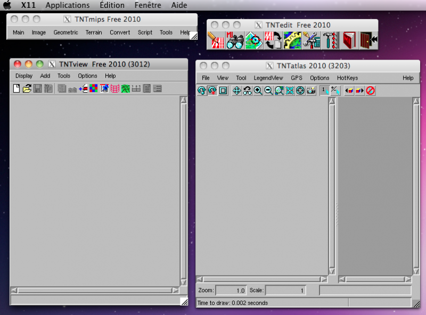Viewport: 426px width, 315px height.
Task: Click the Scale input field in TNTatlas
Action: pos(286,291)
